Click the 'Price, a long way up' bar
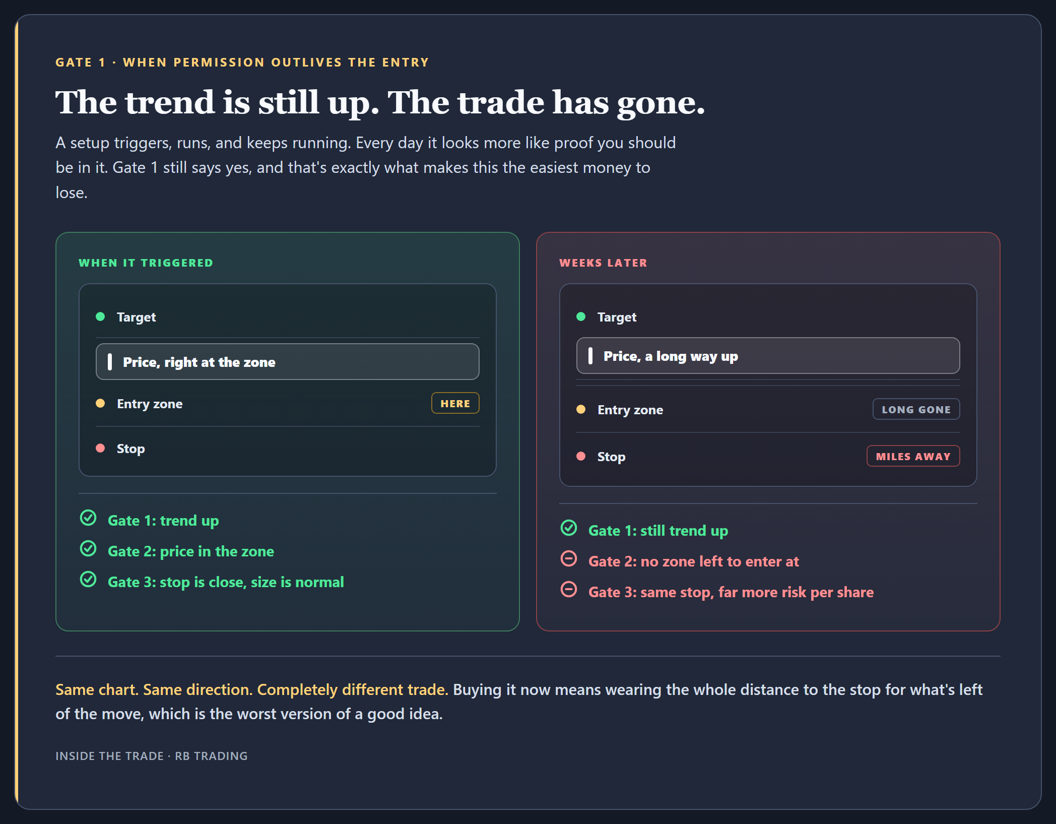Viewport: 1056px width, 824px height. [768, 356]
